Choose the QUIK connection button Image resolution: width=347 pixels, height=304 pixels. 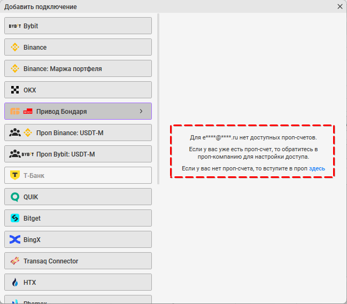[78, 197]
